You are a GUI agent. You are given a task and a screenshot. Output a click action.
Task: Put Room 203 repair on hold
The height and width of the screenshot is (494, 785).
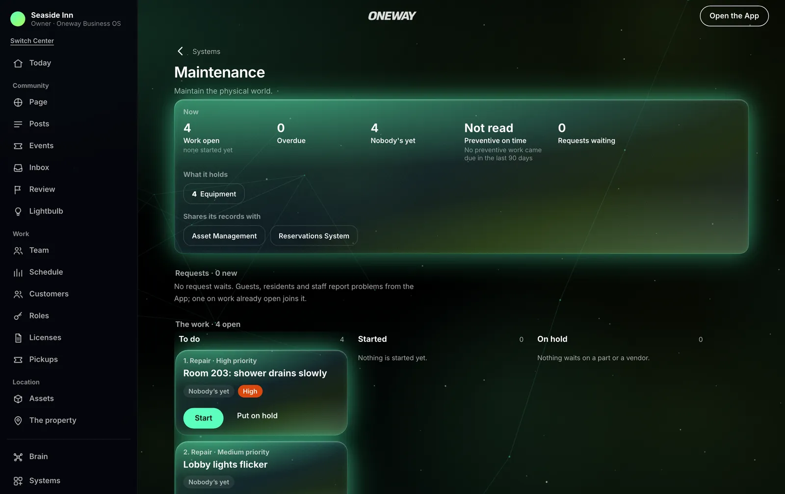point(257,416)
